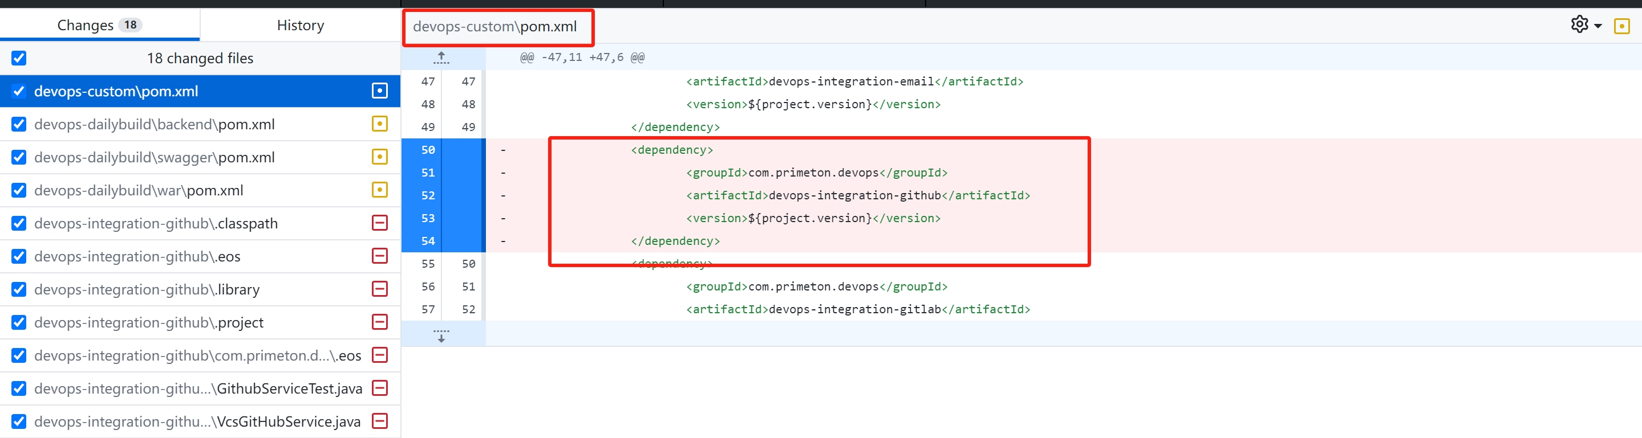The width and height of the screenshot is (1642, 438).
Task: Click deleted status icon for VcsGitHubService.java
Action: point(379,421)
